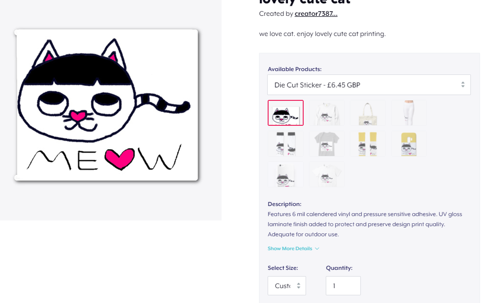Click the product description text about vinyl

(365, 224)
